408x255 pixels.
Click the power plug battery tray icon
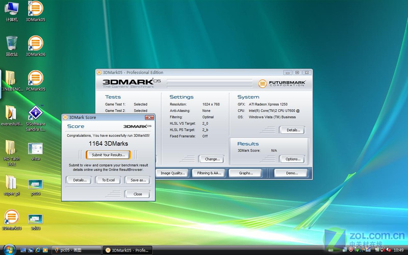point(377,250)
